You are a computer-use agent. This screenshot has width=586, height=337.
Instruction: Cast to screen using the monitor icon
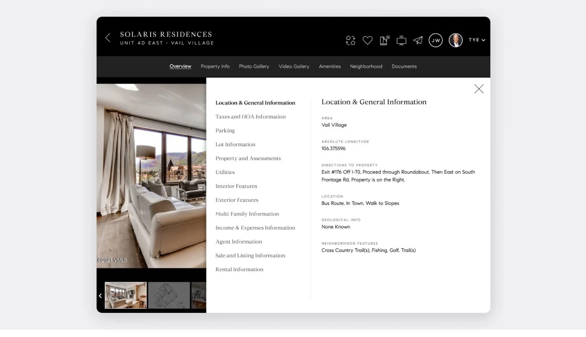pos(402,41)
